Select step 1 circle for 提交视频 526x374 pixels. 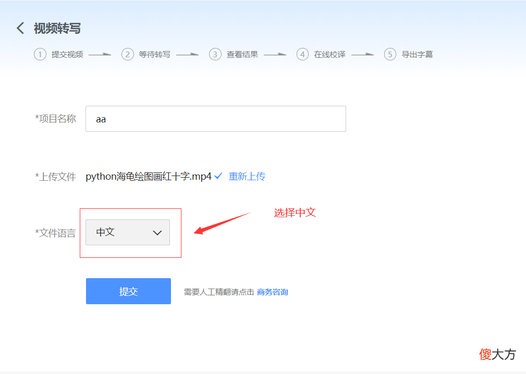(40, 54)
